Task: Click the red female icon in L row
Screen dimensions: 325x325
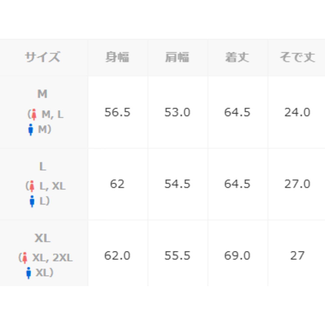Action: click(x=32, y=186)
